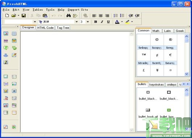Viewport: 192px width, 138px height.
Task: Open the Tools menu
Action: point(50,10)
